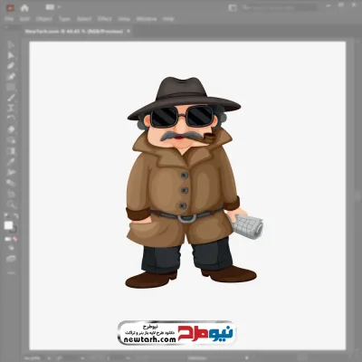Select the Zoom magnifier tool

tap(11, 205)
